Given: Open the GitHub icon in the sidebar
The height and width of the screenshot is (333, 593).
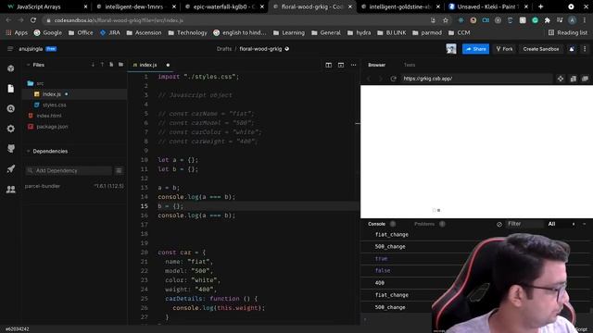Looking at the screenshot, I should pyautogui.click(x=10, y=149).
